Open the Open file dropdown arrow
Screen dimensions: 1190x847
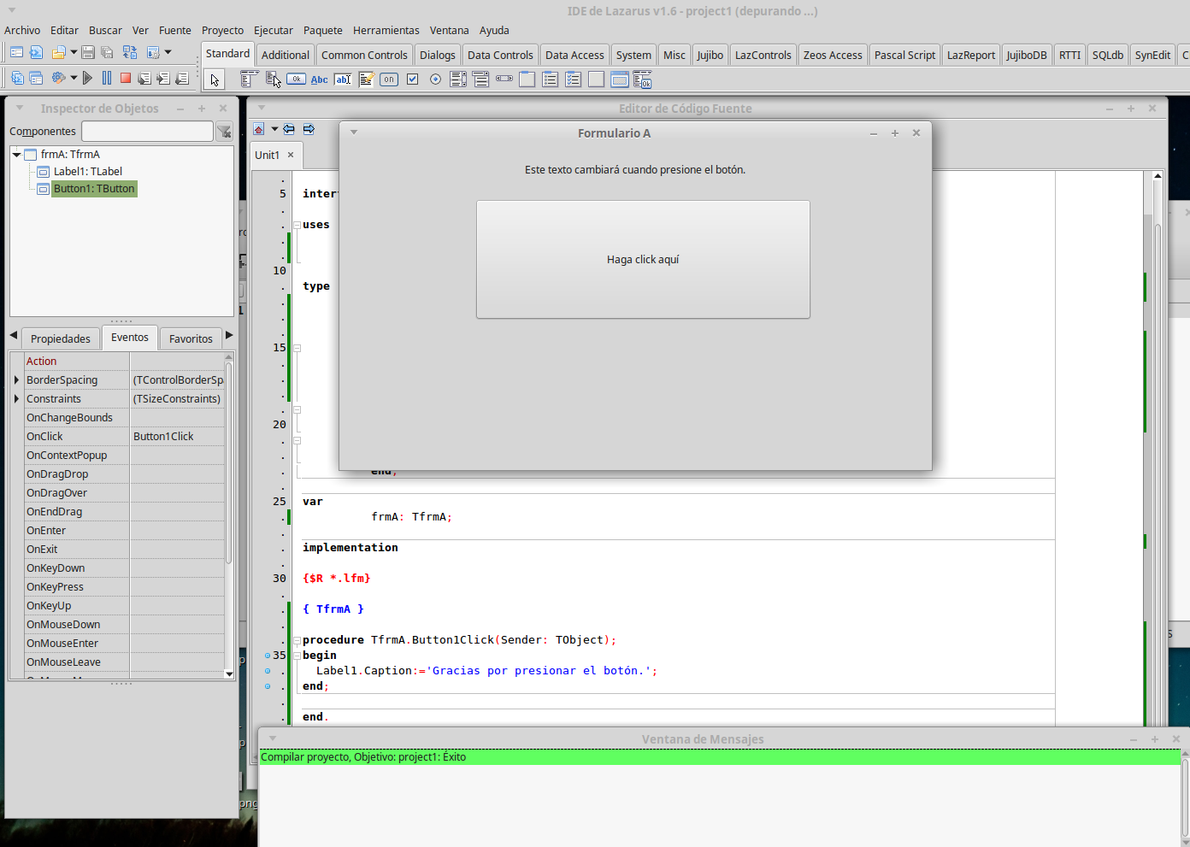[74, 52]
